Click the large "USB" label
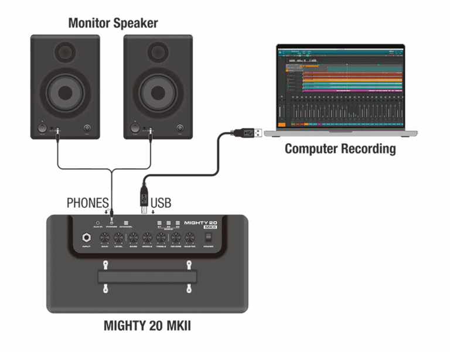Viewport: 450px width, 352px height. [161, 203]
